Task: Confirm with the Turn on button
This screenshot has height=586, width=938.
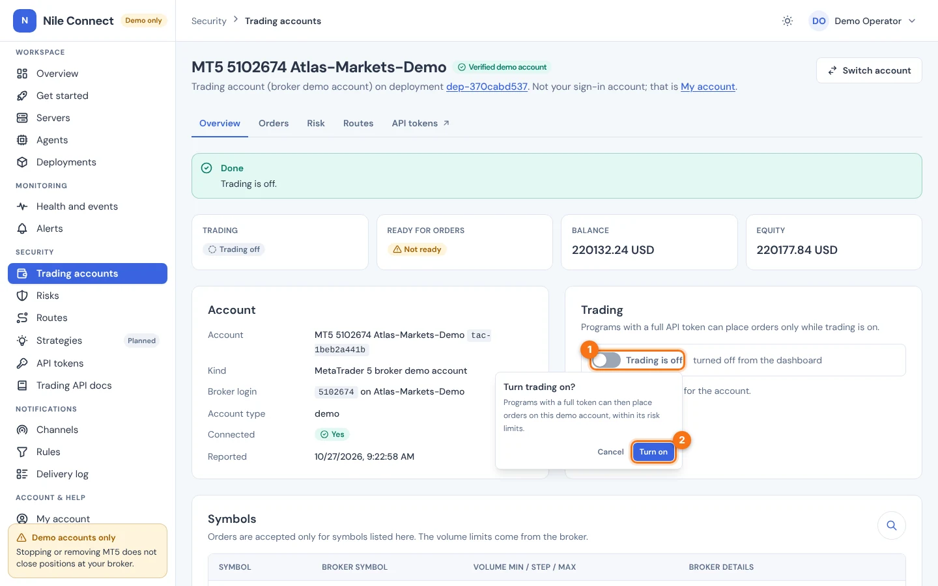Action: tap(653, 452)
